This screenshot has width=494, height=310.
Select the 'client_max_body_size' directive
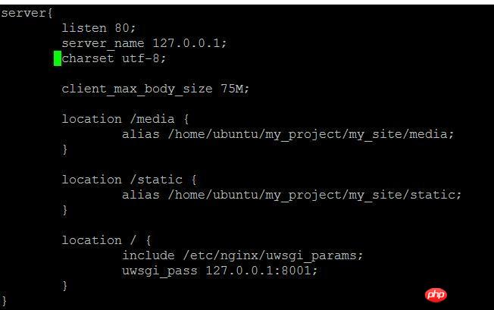(137, 89)
